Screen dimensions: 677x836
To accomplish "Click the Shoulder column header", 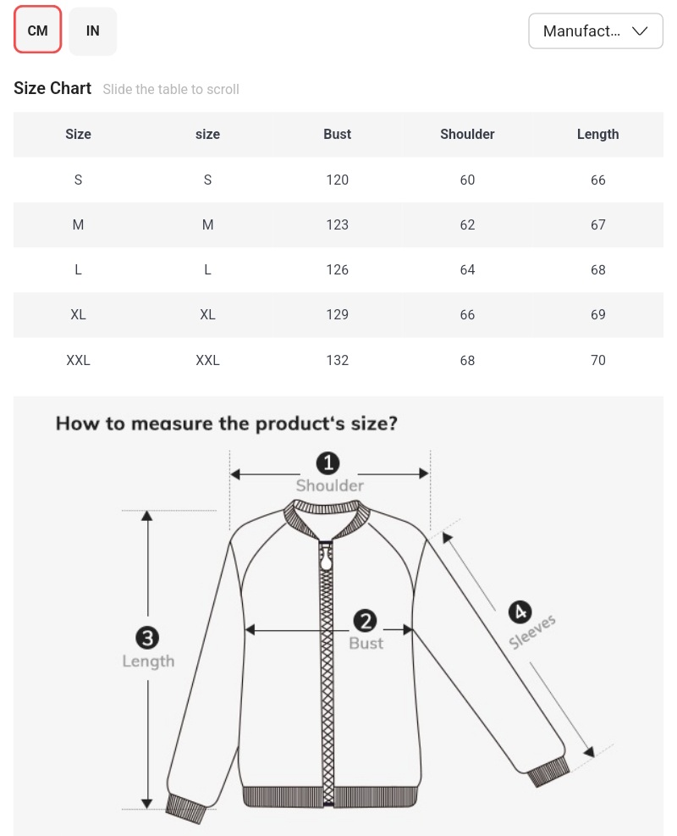I will (467, 134).
